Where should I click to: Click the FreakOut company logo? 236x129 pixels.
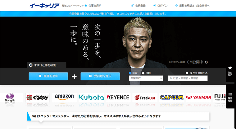click(145, 97)
